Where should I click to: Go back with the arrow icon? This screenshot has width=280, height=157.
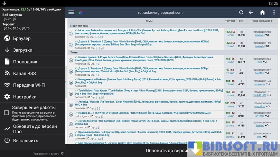click(x=251, y=12)
